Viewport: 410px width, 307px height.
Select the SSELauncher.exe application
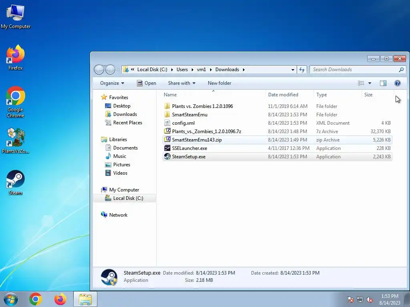point(277,148)
